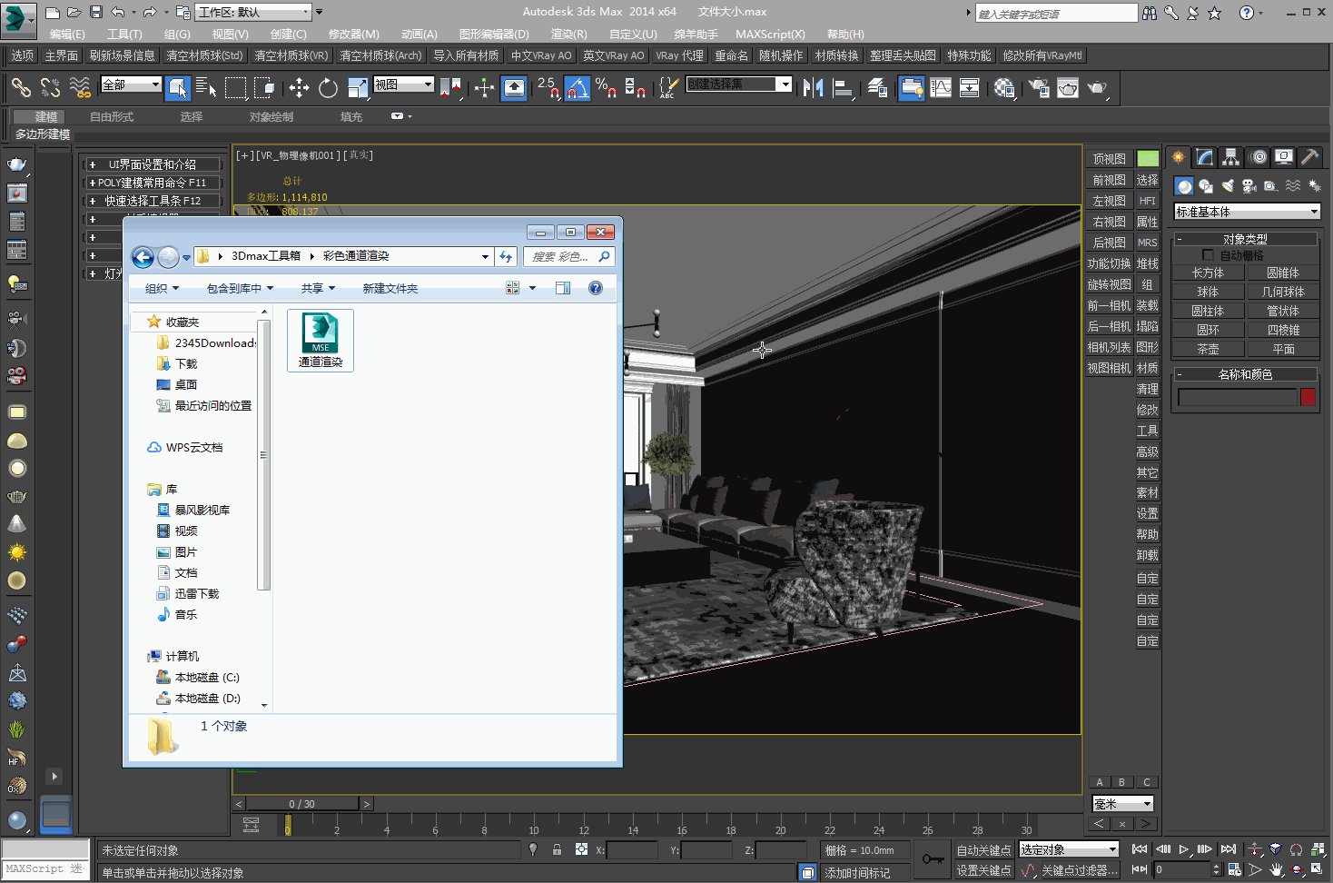Viewport: 1333px width, 883px height.
Task: Click the Unlink Selection tool
Action: (50, 87)
